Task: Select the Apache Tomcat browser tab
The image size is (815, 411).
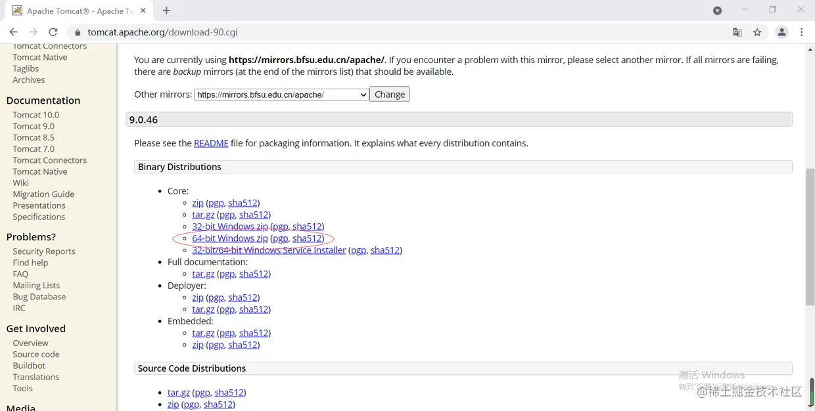Action: tap(80, 11)
